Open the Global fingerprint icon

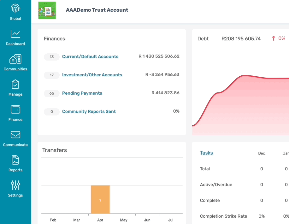[x=15, y=9]
